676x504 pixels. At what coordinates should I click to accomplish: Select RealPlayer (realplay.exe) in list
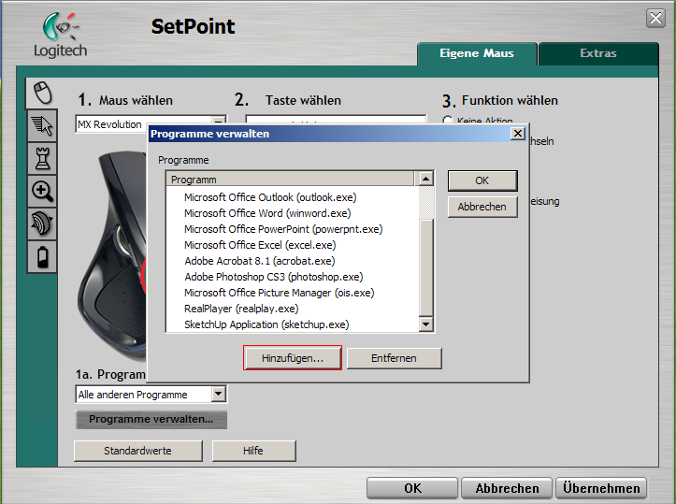(241, 309)
